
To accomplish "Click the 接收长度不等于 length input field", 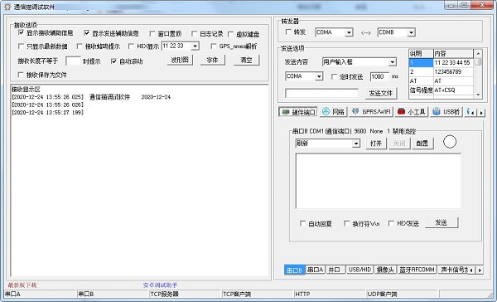I will 73,61.
